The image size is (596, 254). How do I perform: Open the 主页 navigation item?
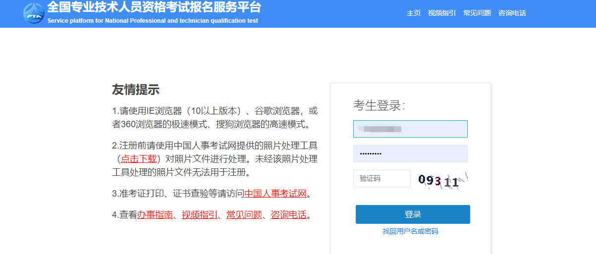click(x=414, y=13)
